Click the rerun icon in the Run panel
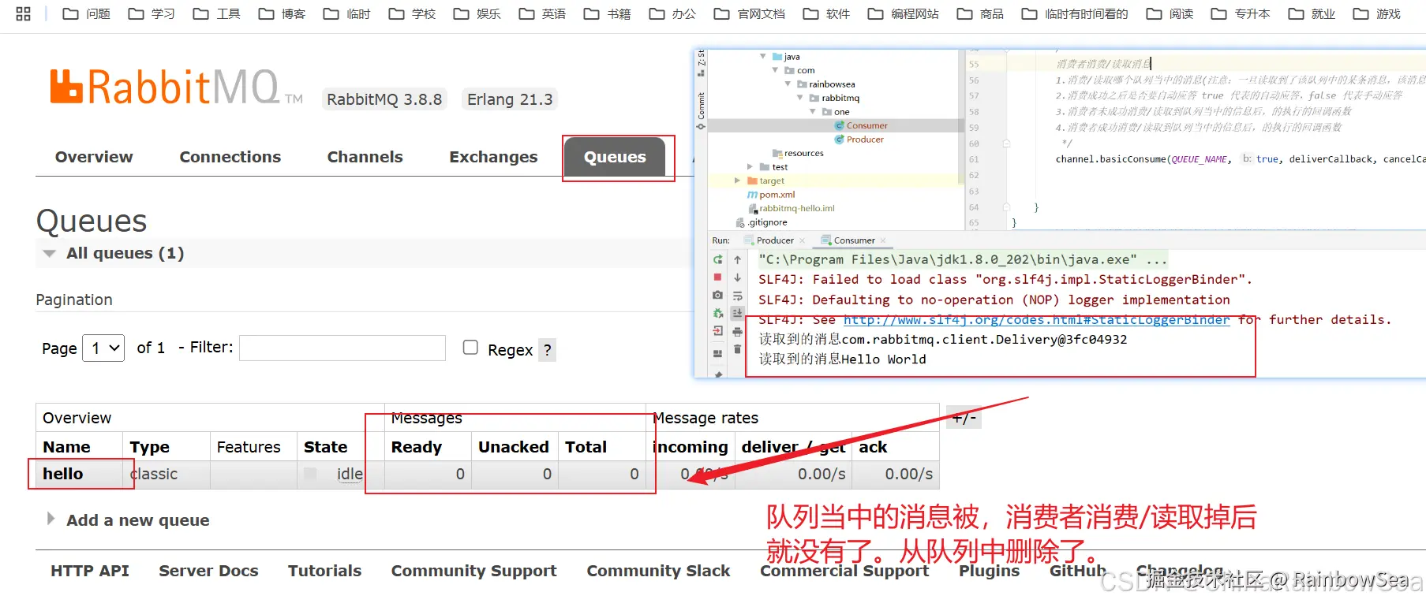The image size is (1426, 607). click(x=717, y=259)
